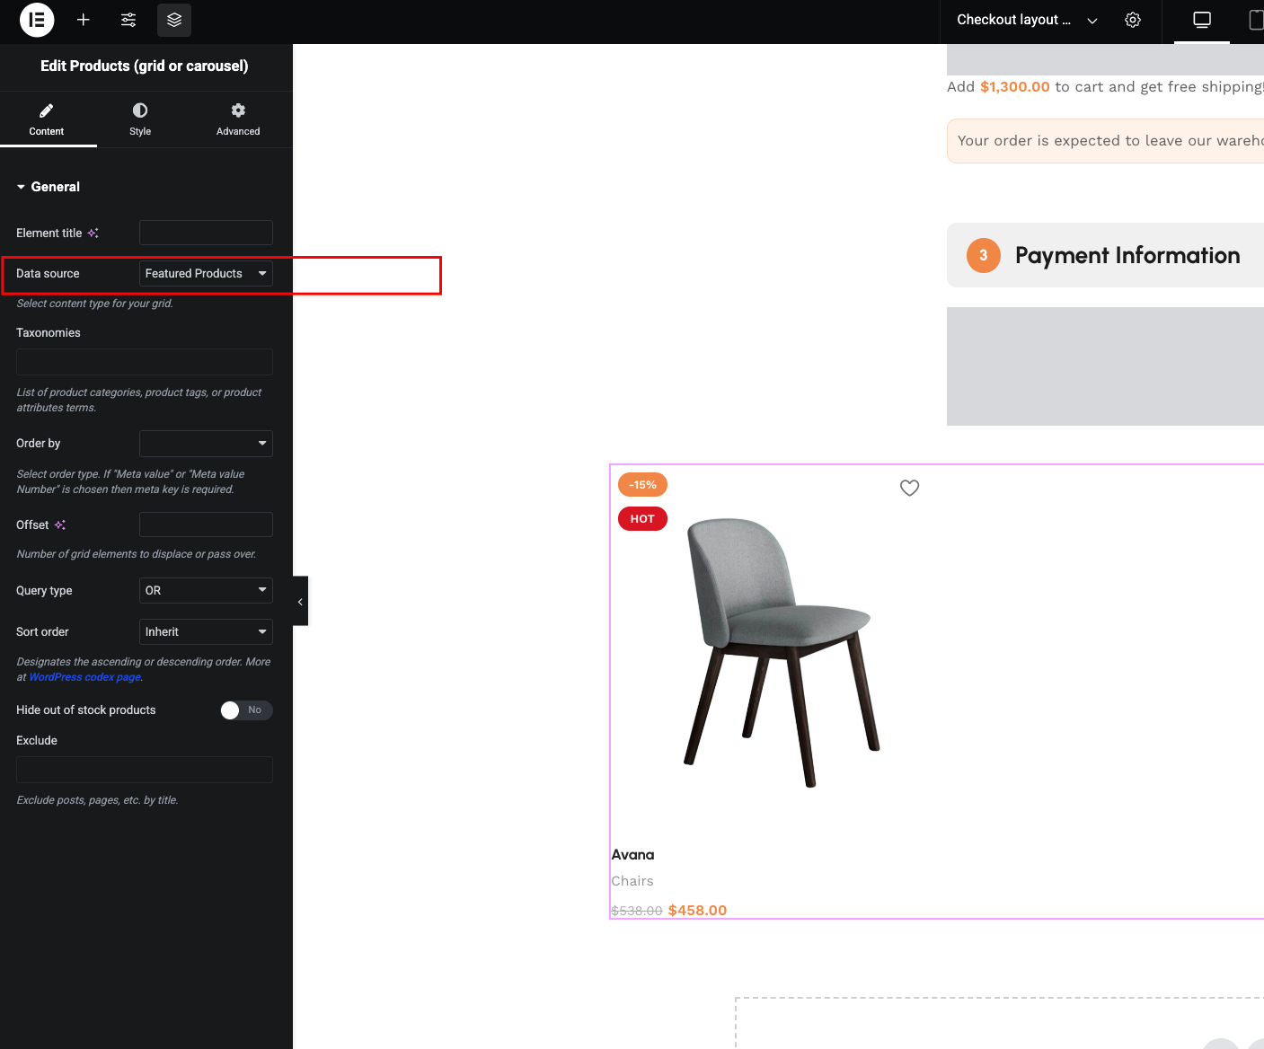Image resolution: width=1264 pixels, height=1049 pixels.
Task: Click the $458.00 sale price
Action: click(x=697, y=910)
